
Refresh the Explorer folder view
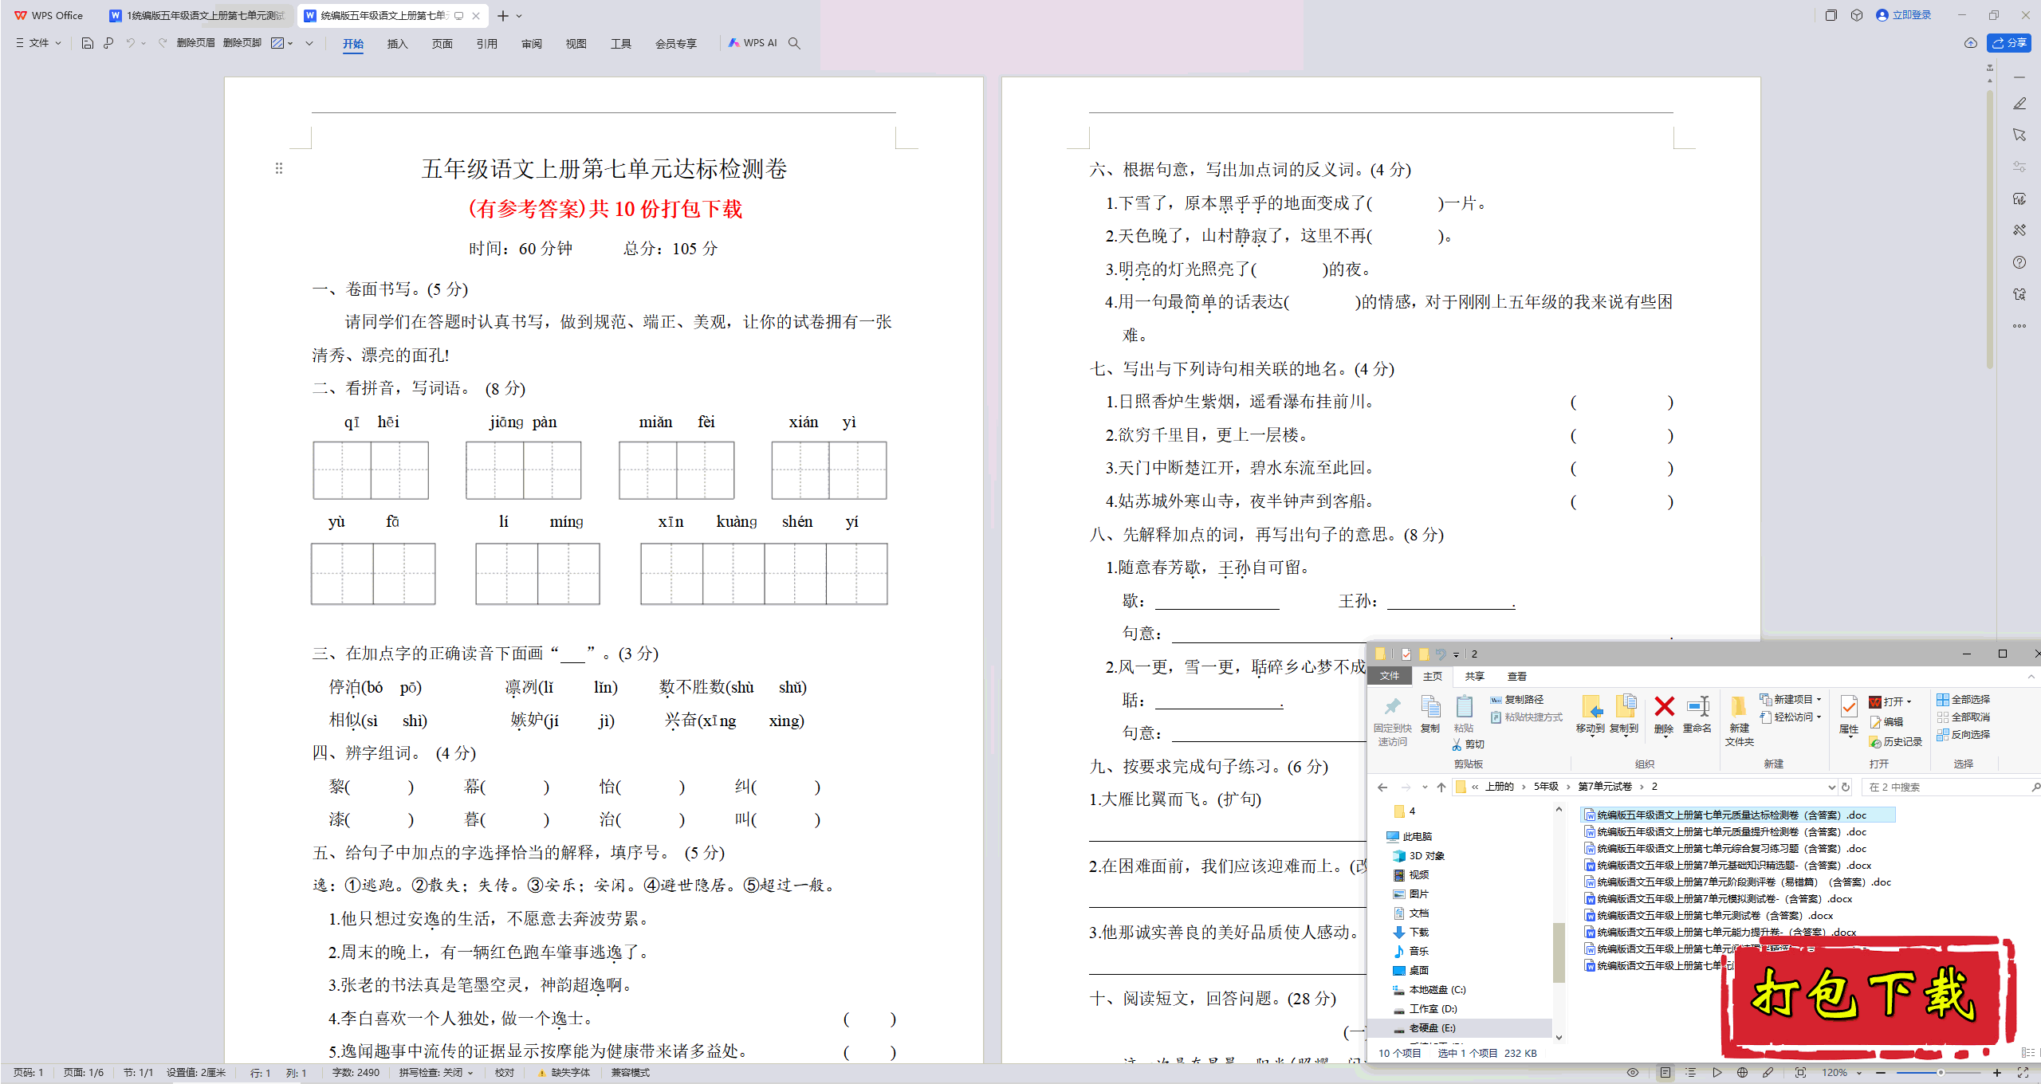[1846, 787]
